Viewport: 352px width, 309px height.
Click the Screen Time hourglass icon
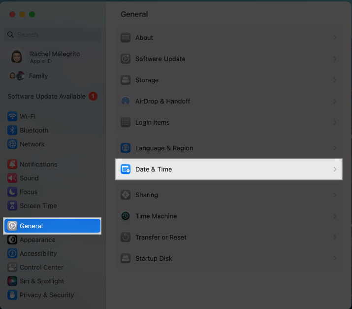click(12, 206)
